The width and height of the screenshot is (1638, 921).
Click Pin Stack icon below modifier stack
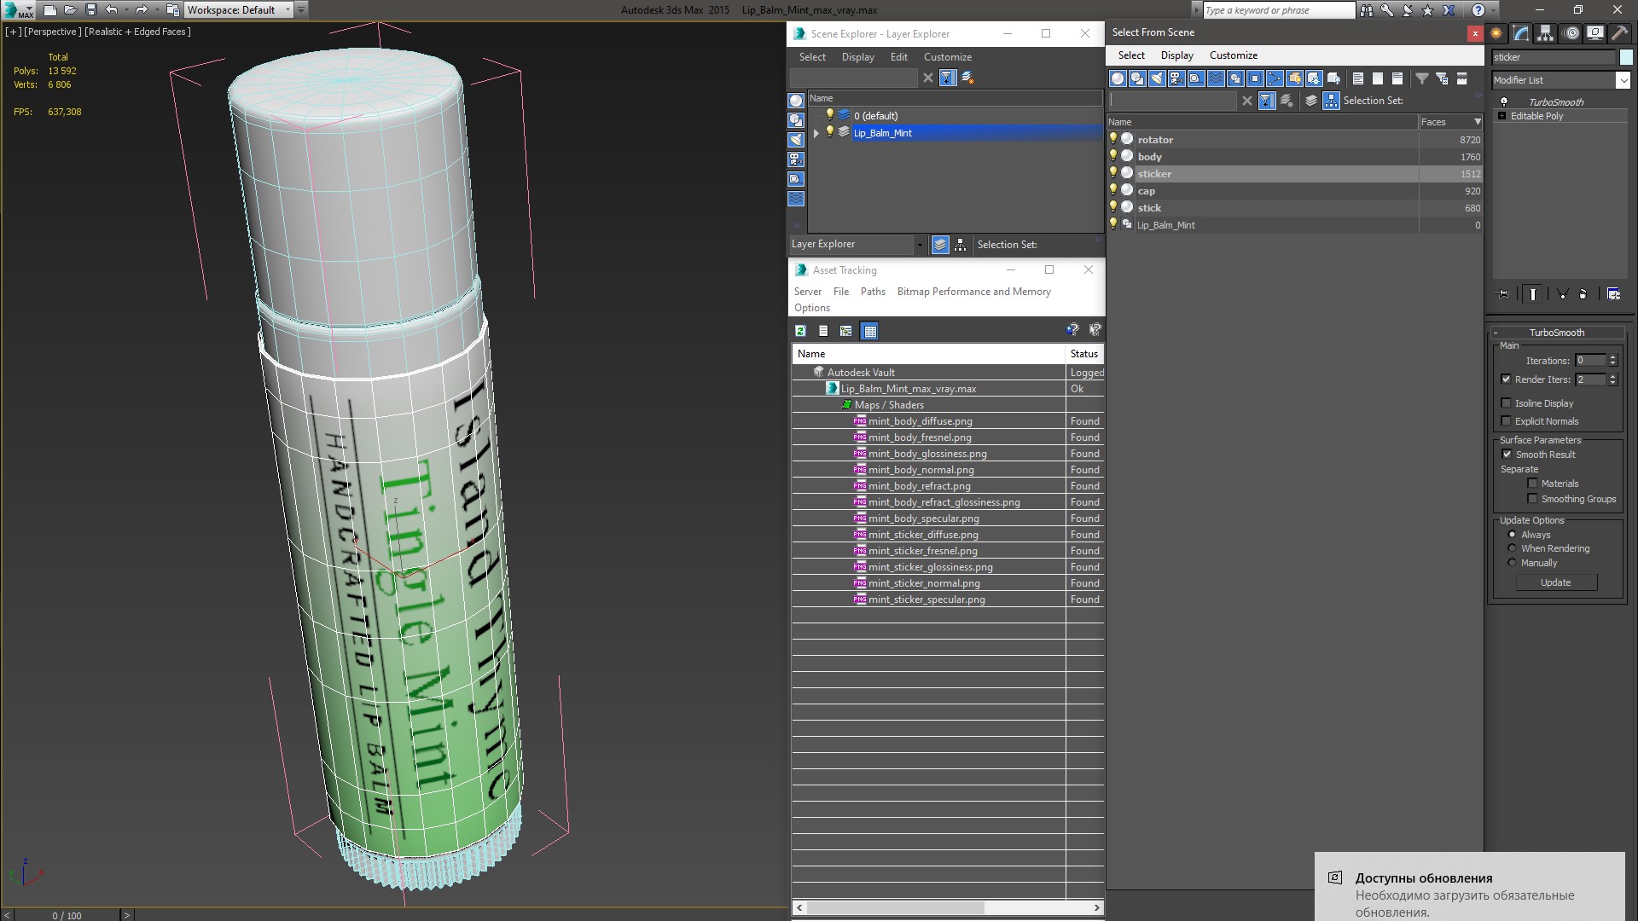click(x=1503, y=293)
